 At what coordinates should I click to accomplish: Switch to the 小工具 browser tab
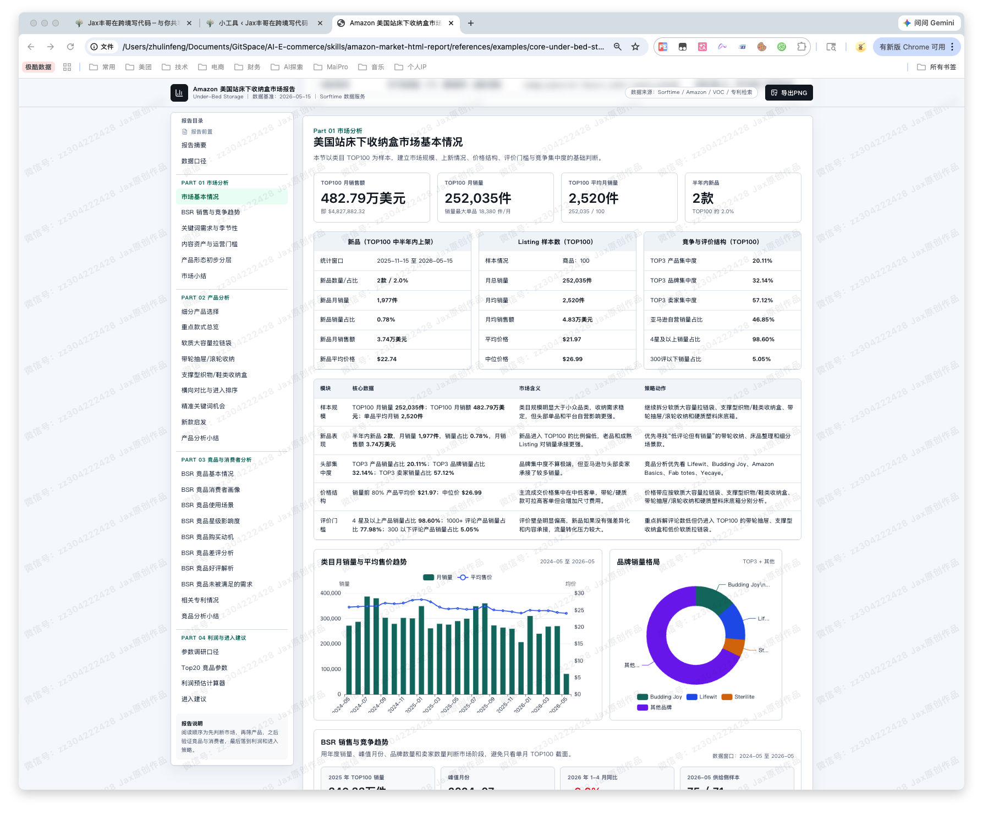coord(263,23)
